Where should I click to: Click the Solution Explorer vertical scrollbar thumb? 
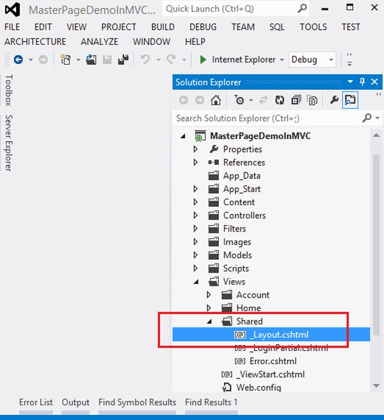tap(376, 245)
